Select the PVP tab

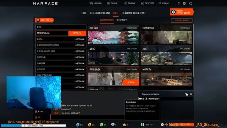pyautogui.click(x=116, y=13)
